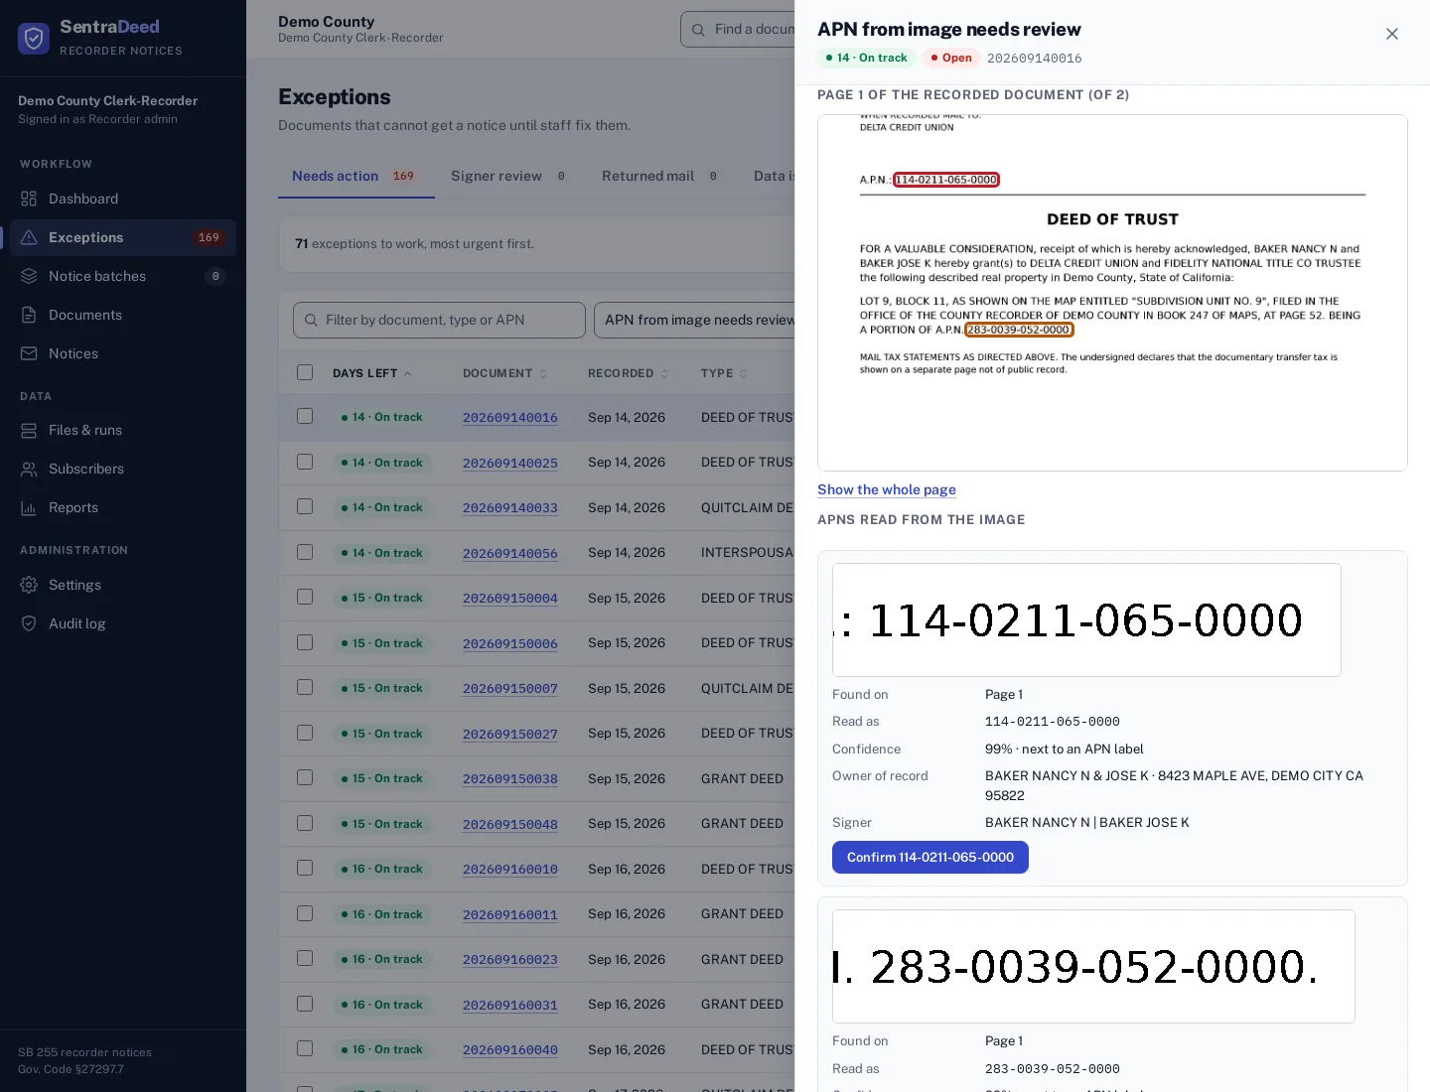Open the APN from image needs review filter
The height and width of the screenshot is (1092, 1430).
[699, 320]
